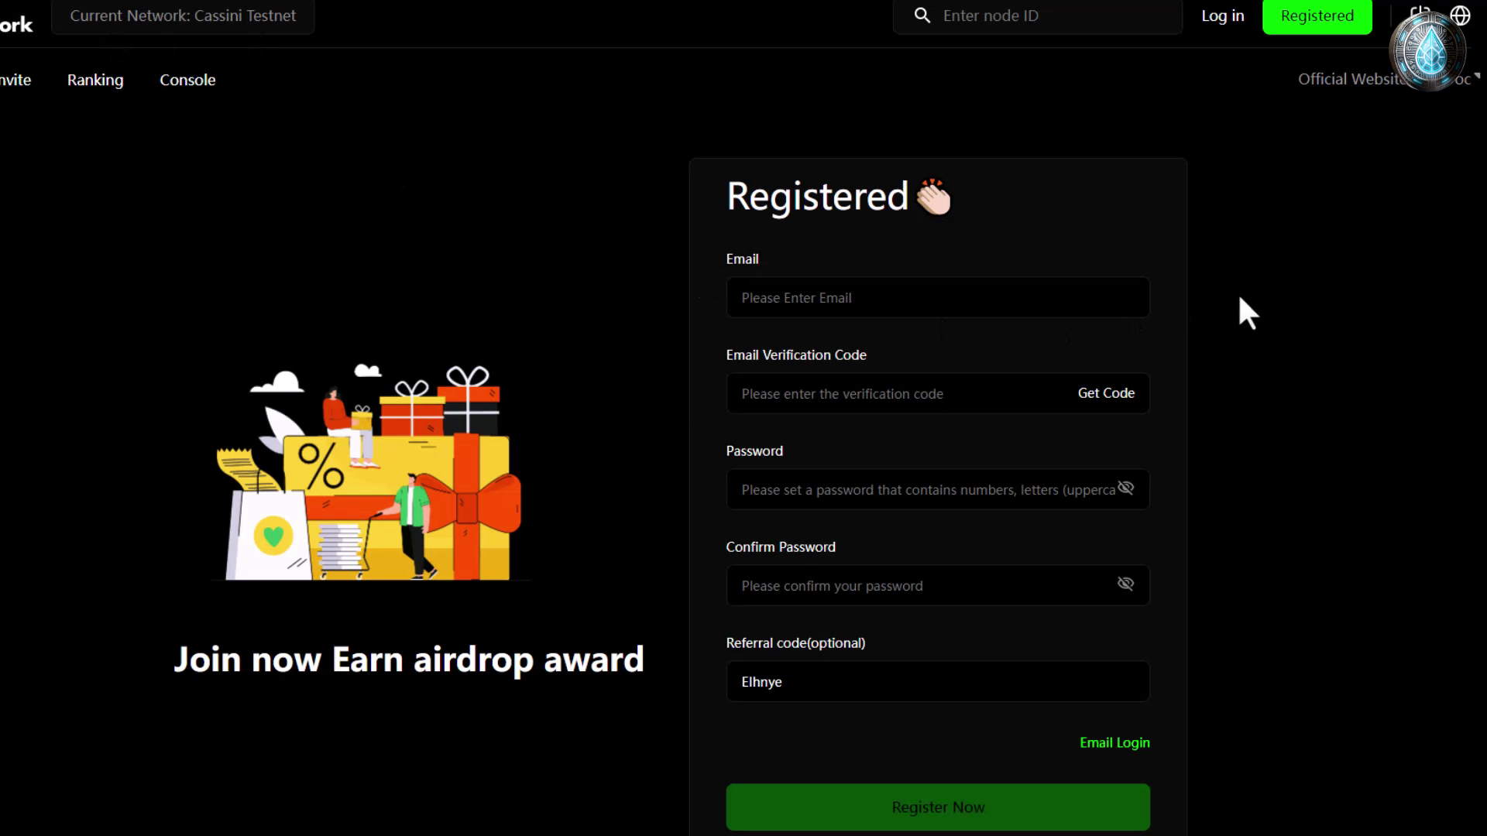Go to the Invite page
Screen dimensions: 1487x836
[x=15, y=80]
